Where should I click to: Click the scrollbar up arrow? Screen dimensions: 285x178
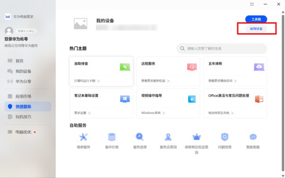(x=283, y=12)
